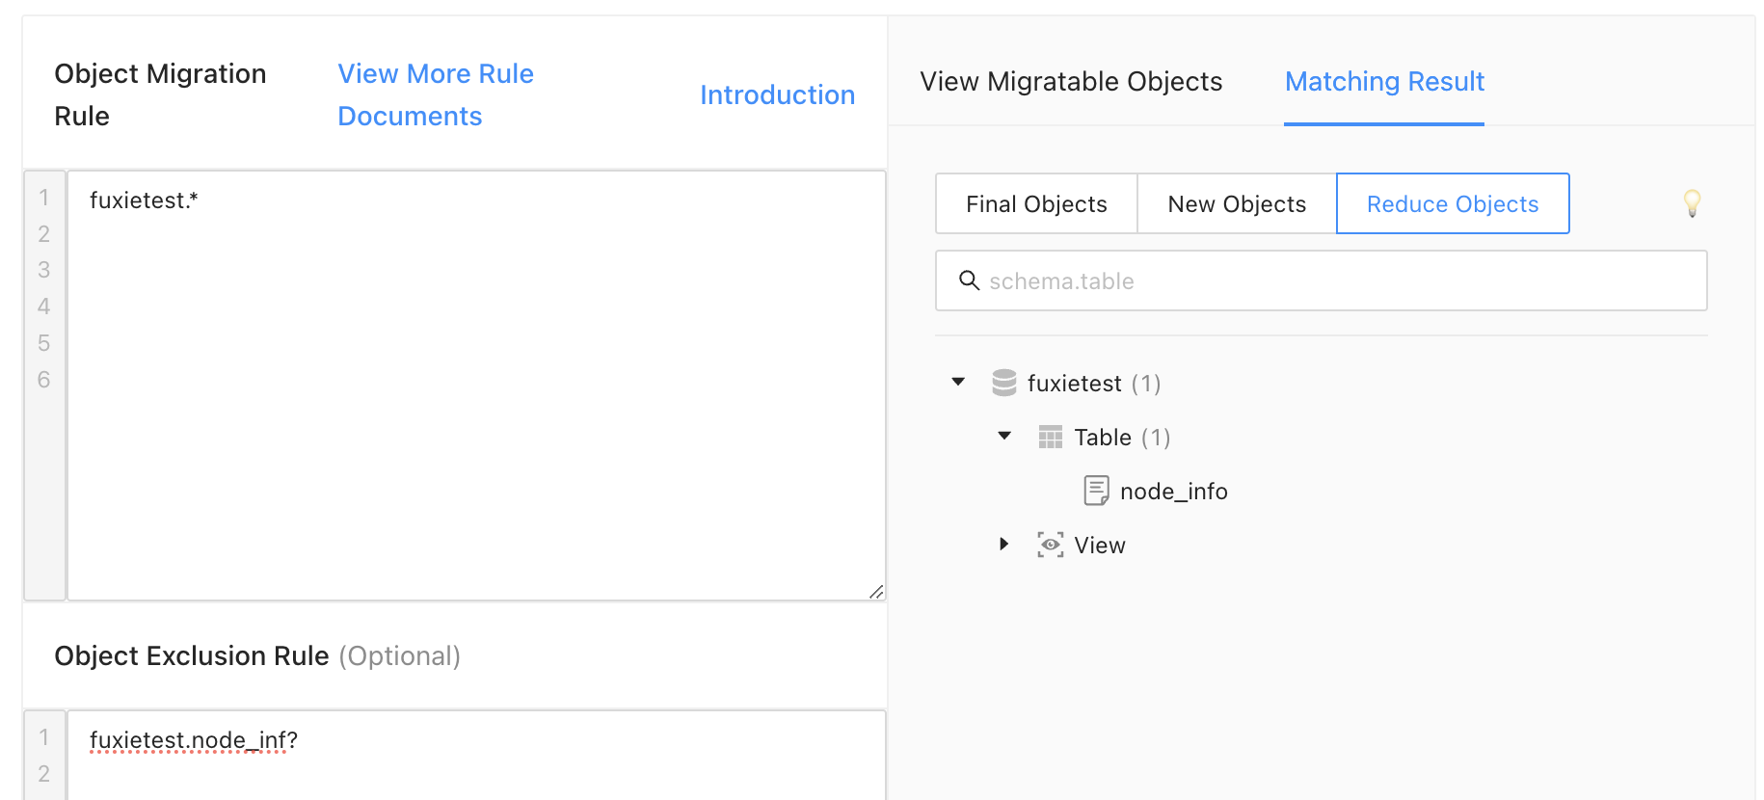Show New Objects list
This screenshot has height=800, width=1764.
coord(1237,204)
